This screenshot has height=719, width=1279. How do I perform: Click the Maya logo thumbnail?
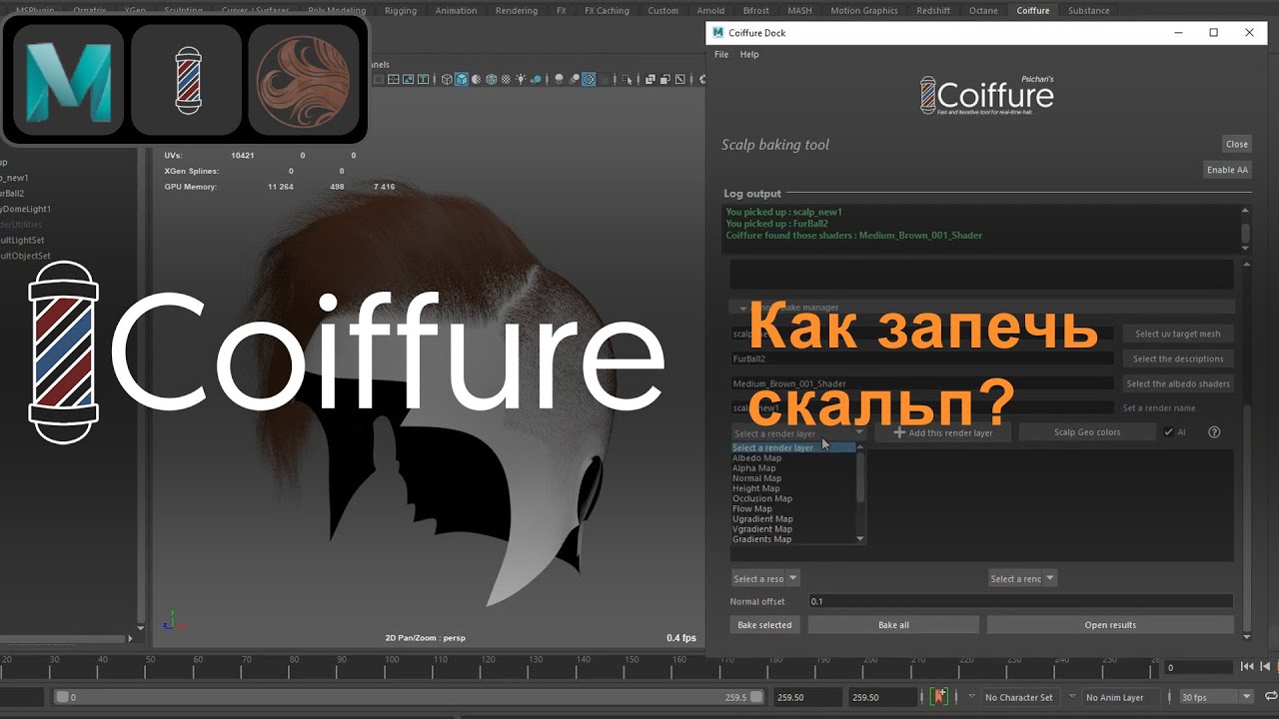(x=69, y=80)
